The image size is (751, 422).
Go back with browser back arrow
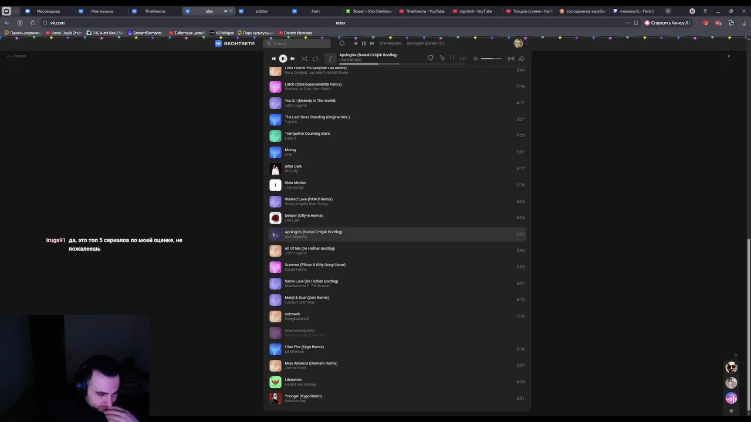coord(7,23)
